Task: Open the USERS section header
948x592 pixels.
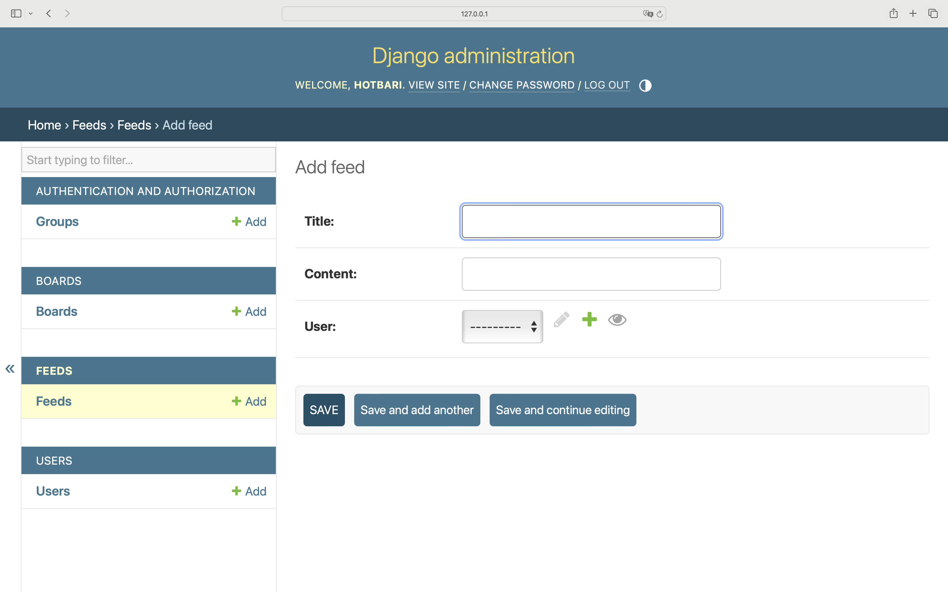Action: click(54, 461)
